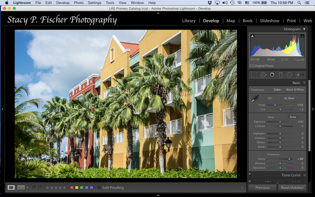Viewport: 315px width, 197px height.
Task: Collapse the Histogram panel
Action: click(x=304, y=29)
